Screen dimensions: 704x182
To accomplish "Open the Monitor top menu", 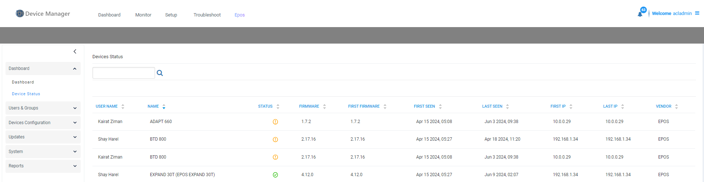I will [143, 15].
